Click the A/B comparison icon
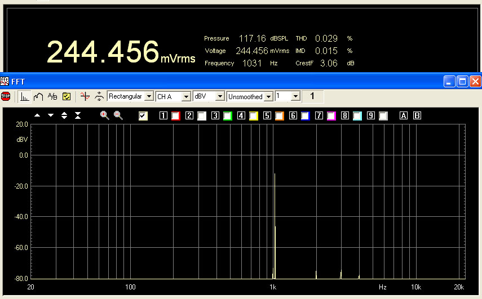The width and height of the screenshot is (482, 299). [x=52, y=96]
